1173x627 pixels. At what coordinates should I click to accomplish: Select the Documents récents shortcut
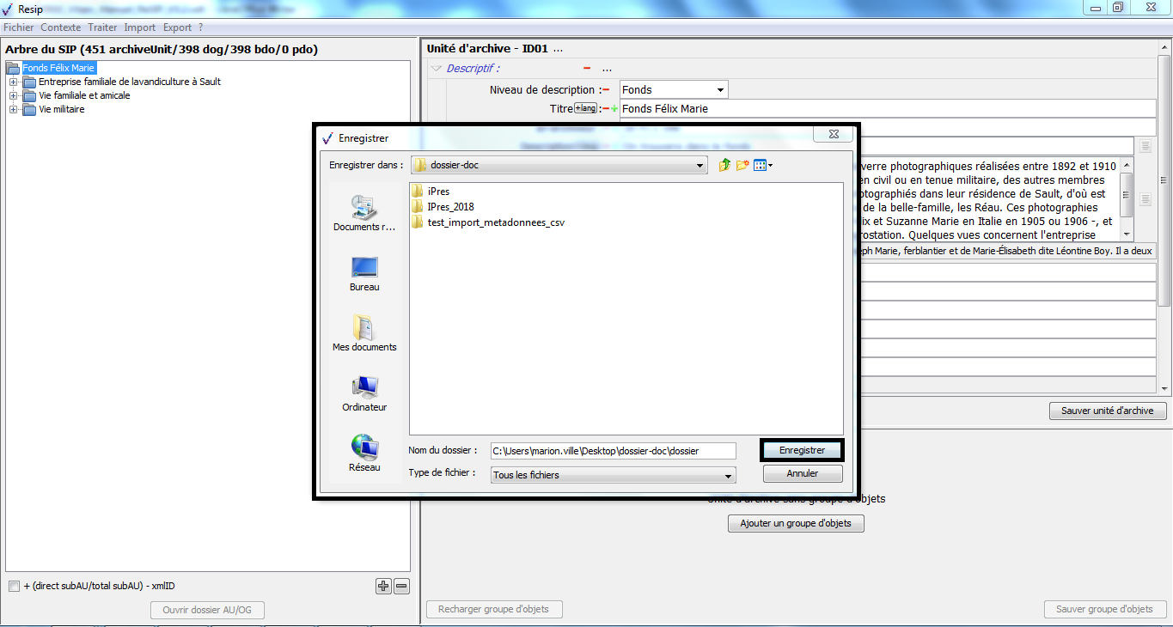point(364,214)
